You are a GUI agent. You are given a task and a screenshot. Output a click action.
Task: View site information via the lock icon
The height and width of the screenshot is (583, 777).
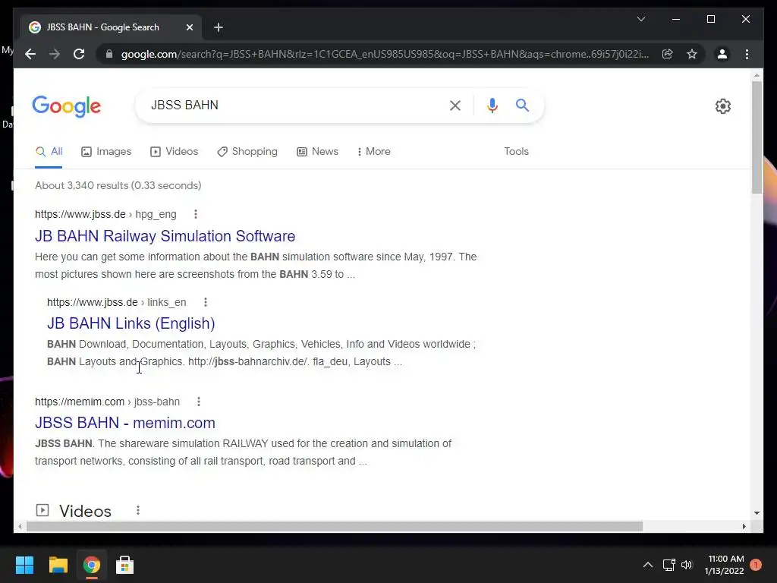[109, 54]
